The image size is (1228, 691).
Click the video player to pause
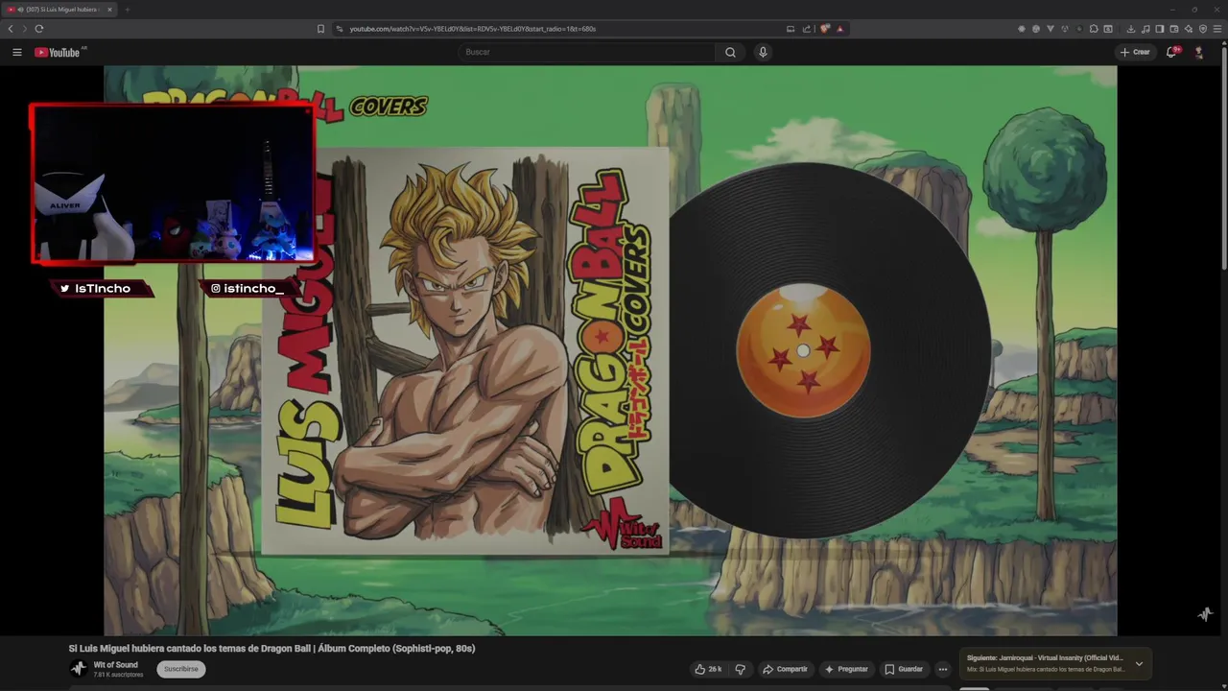(x=610, y=350)
